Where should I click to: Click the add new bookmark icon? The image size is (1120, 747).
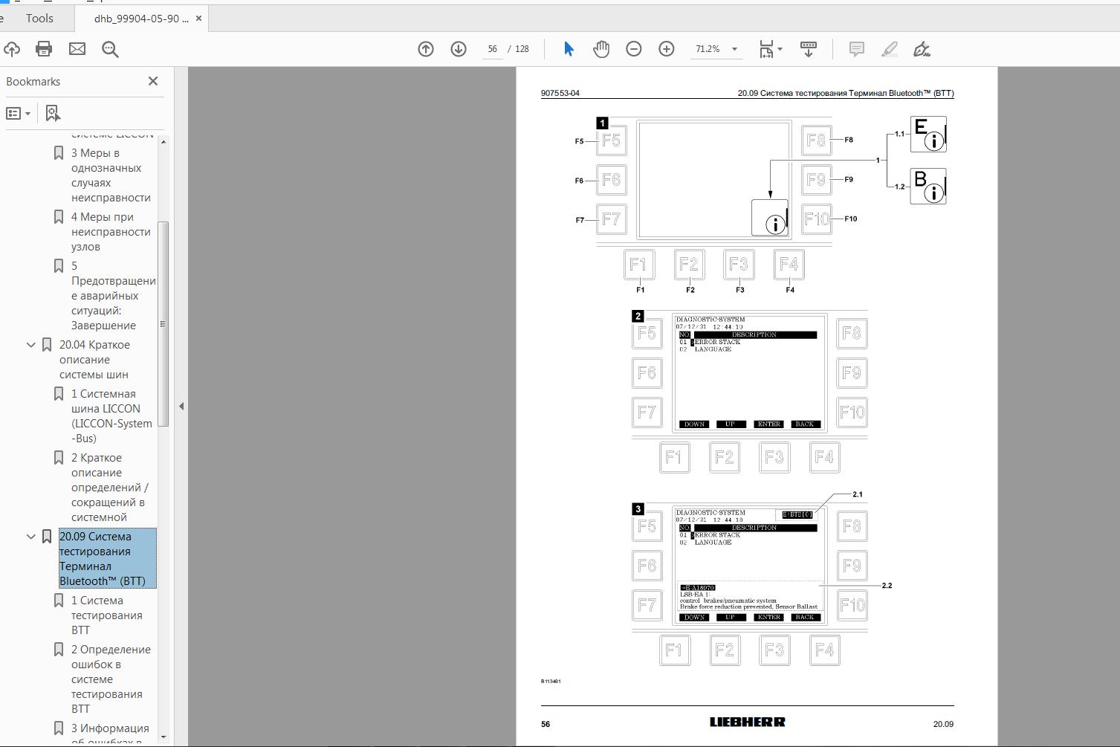click(52, 113)
